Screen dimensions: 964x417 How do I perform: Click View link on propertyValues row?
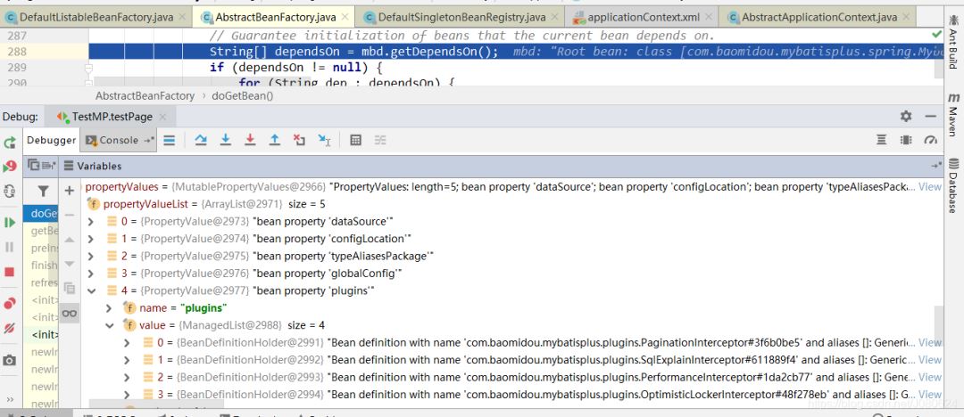pyautogui.click(x=929, y=187)
